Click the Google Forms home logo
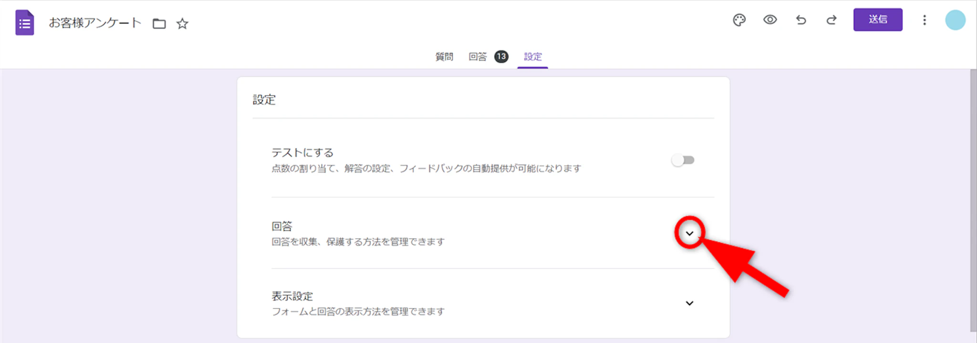 click(x=24, y=22)
